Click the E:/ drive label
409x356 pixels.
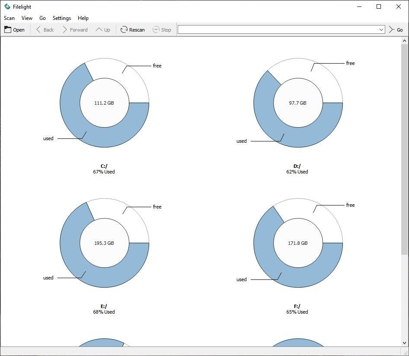tap(104, 306)
